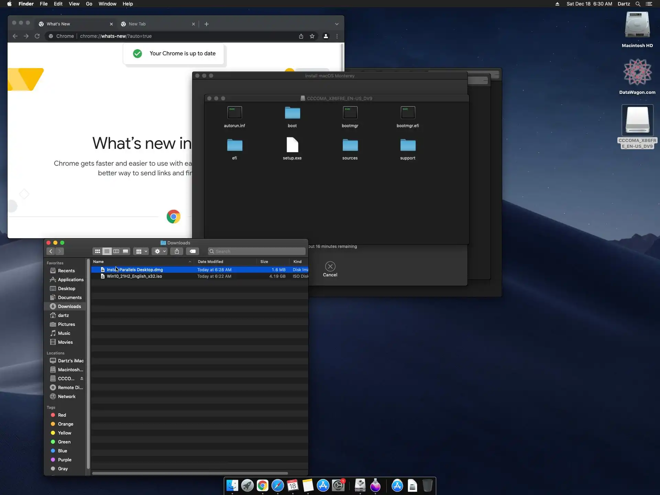Bookmark page with the star icon
The height and width of the screenshot is (495, 660).
click(x=312, y=36)
